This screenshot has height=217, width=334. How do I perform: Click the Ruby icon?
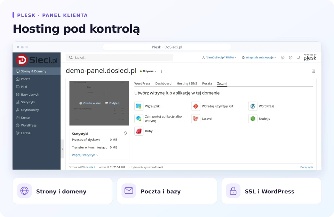tap(139, 131)
